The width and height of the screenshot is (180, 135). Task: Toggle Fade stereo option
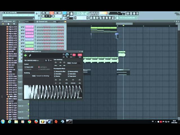pos(72,74)
